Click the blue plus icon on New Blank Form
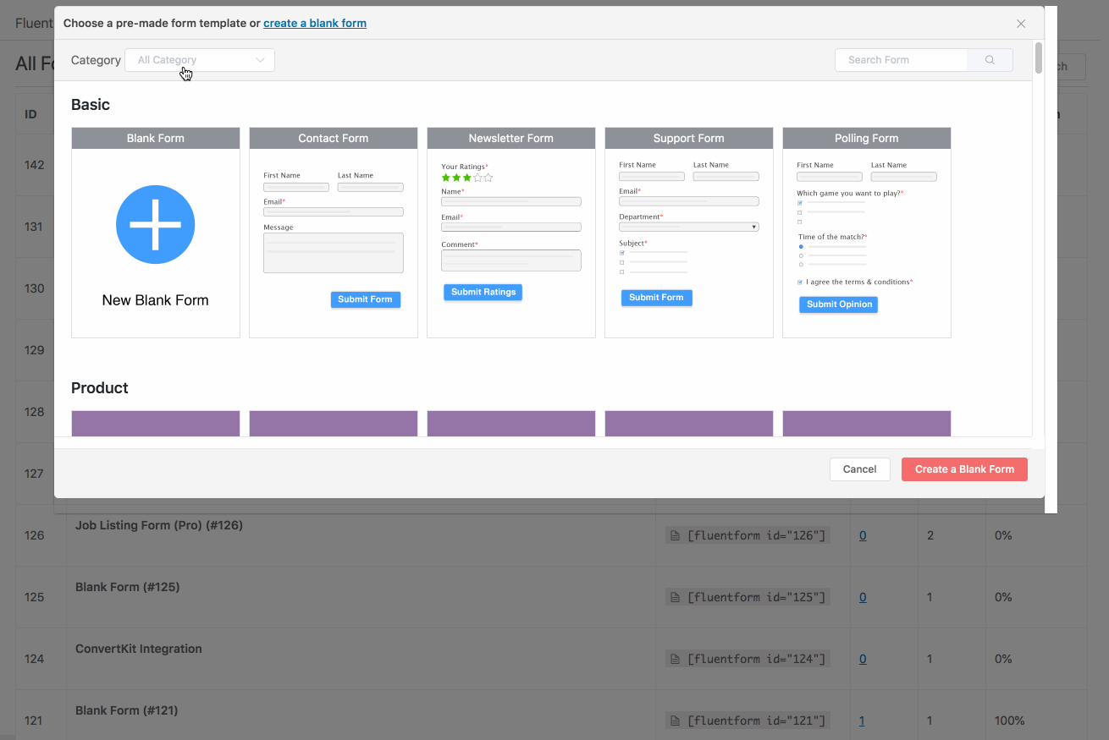Image resolution: width=1109 pixels, height=740 pixels. [x=155, y=224]
